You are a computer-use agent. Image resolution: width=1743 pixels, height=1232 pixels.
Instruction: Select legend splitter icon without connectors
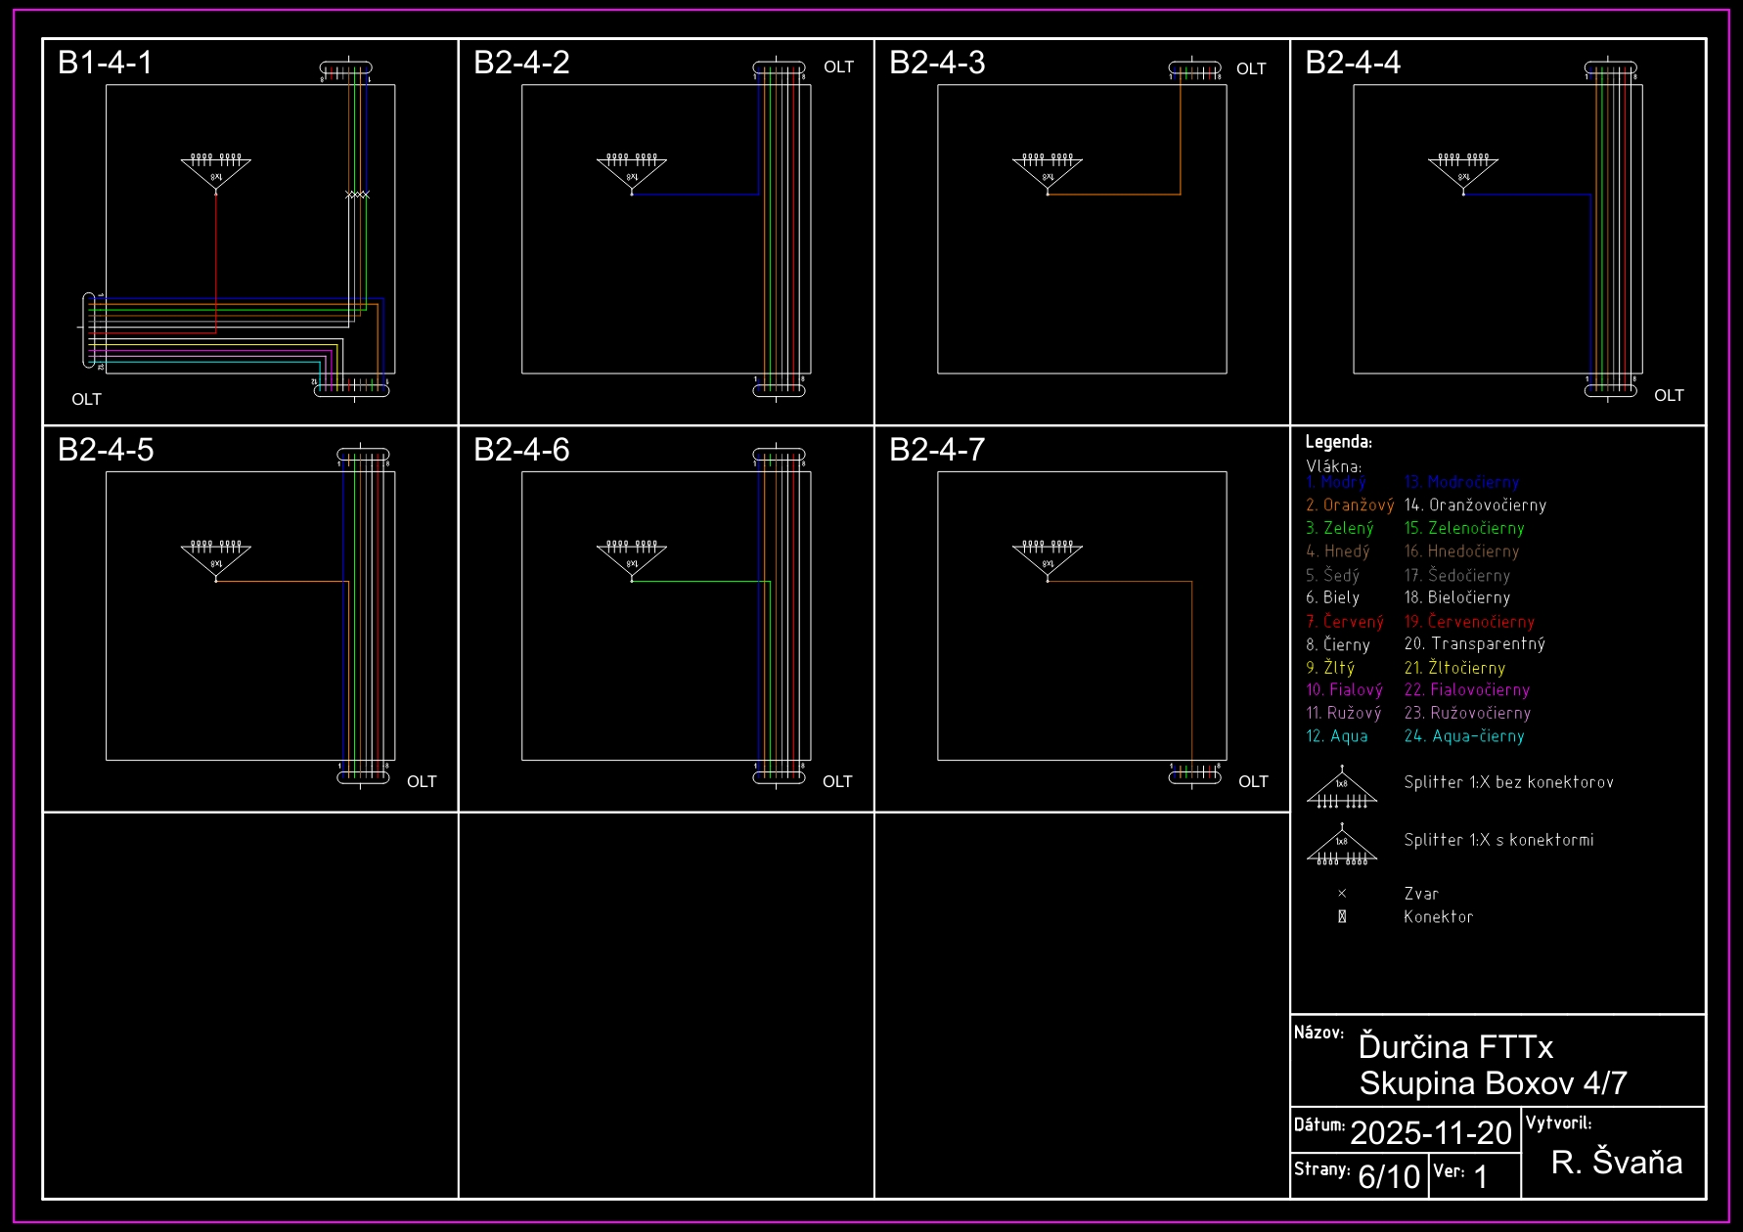pyautogui.click(x=1342, y=788)
